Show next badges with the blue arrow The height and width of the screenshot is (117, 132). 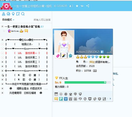[110, 99]
